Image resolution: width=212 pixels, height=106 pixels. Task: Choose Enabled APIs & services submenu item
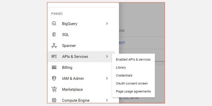tap(133, 60)
